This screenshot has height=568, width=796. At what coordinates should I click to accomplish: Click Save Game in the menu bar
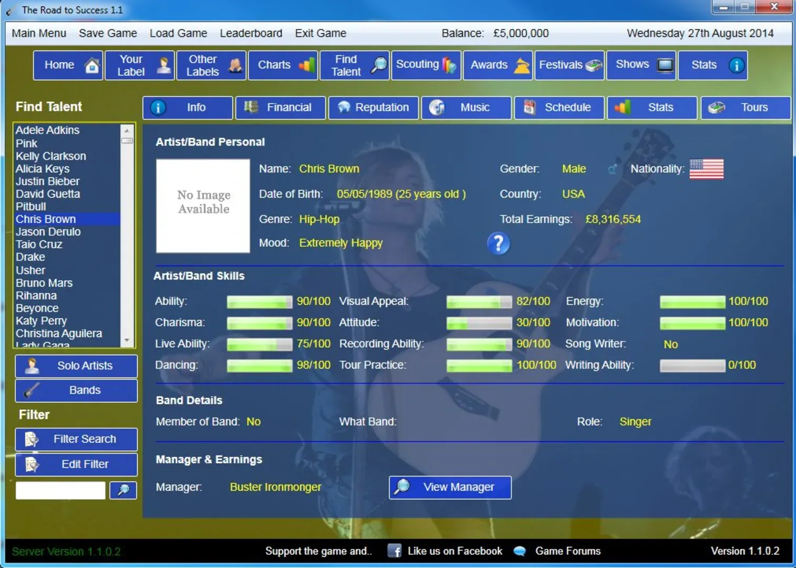point(108,33)
